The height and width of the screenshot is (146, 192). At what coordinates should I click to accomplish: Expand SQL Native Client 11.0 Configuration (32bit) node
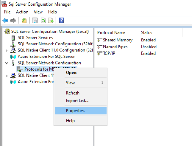[6, 51]
